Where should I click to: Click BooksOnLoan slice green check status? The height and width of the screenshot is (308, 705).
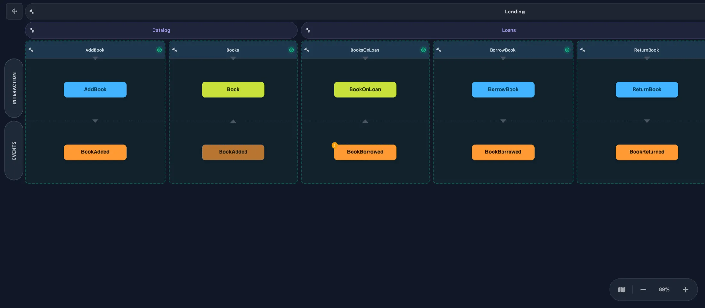point(423,50)
